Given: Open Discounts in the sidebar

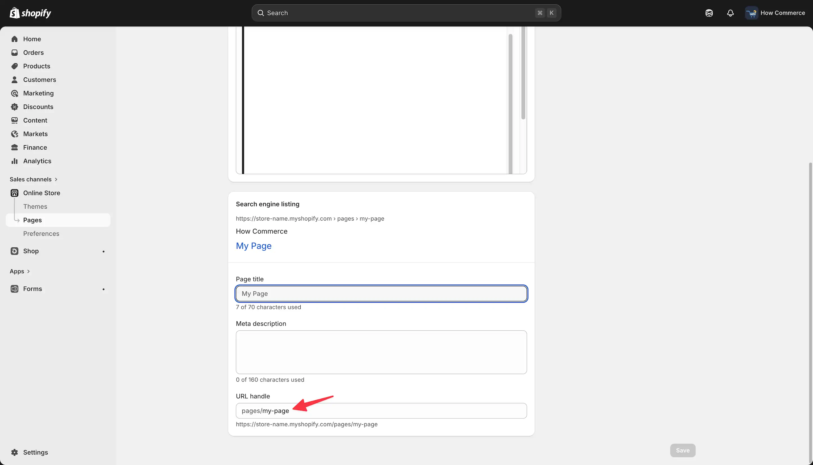Looking at the screenshot, I should tap(58, 107).
